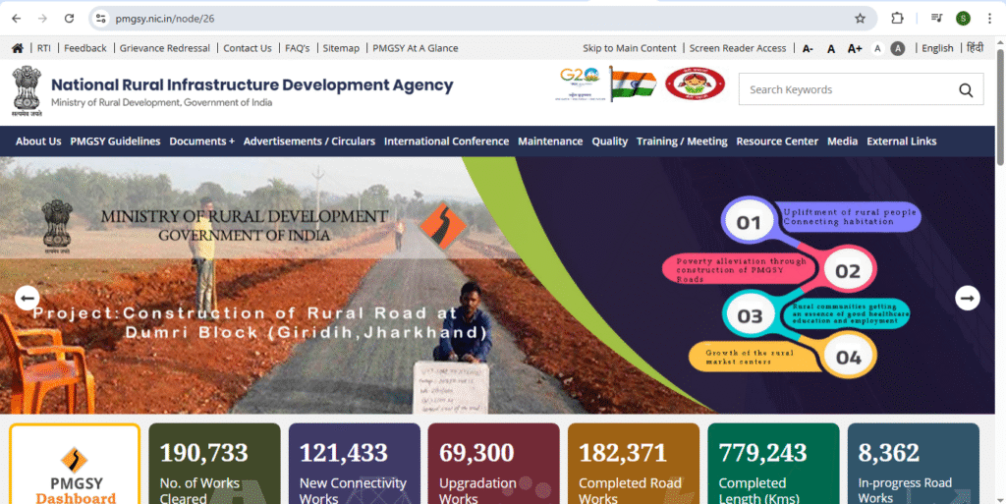
Task: Switch language to Hindi
Action: click(x=975, y=48)
